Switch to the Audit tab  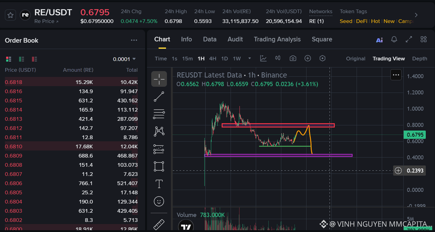click(235, 39)
